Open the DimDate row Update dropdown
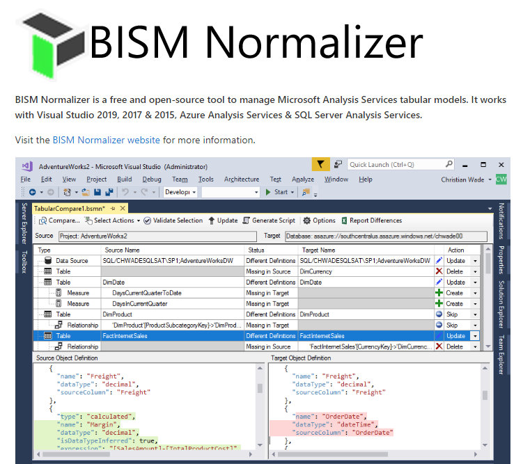The width and height of the screenshot is (523, 464). [x=475, y=282]
